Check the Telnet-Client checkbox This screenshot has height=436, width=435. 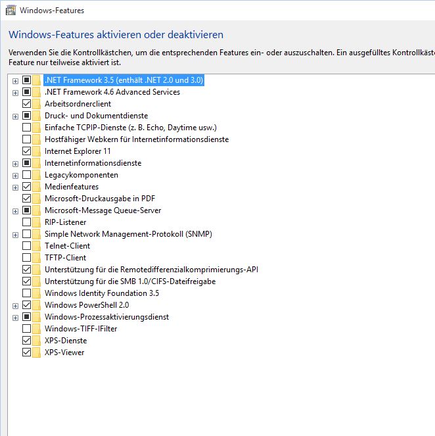(x=27, y=245)
